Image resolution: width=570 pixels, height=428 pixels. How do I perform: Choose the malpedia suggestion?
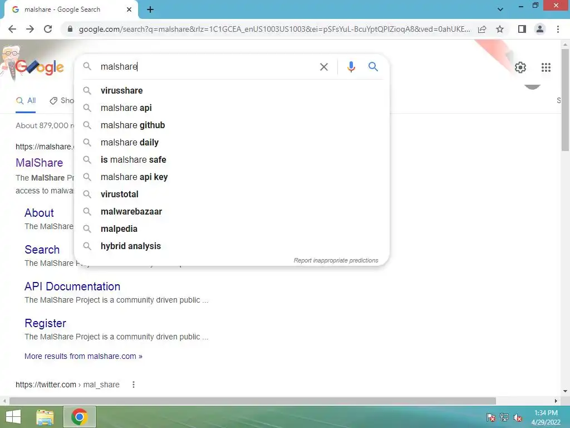[x=232, y=229]
